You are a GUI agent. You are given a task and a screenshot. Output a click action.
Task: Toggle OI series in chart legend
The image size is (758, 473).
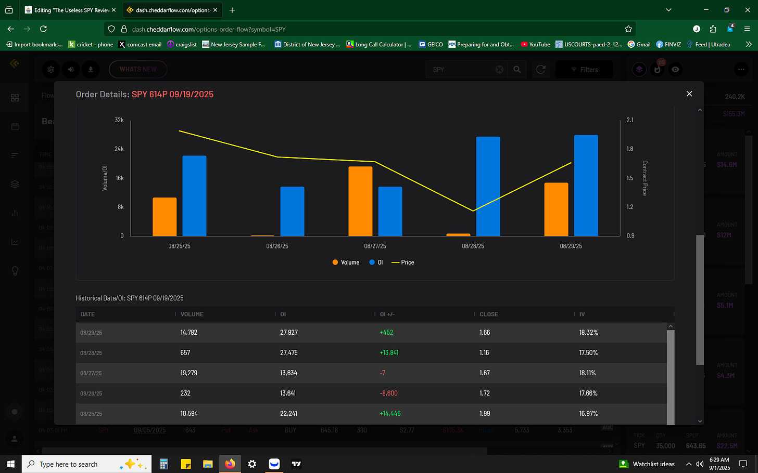pyautogui.click(x=376, y=262)
